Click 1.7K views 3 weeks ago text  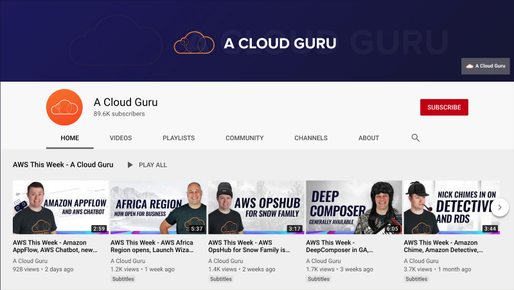(x=340, y=269)
